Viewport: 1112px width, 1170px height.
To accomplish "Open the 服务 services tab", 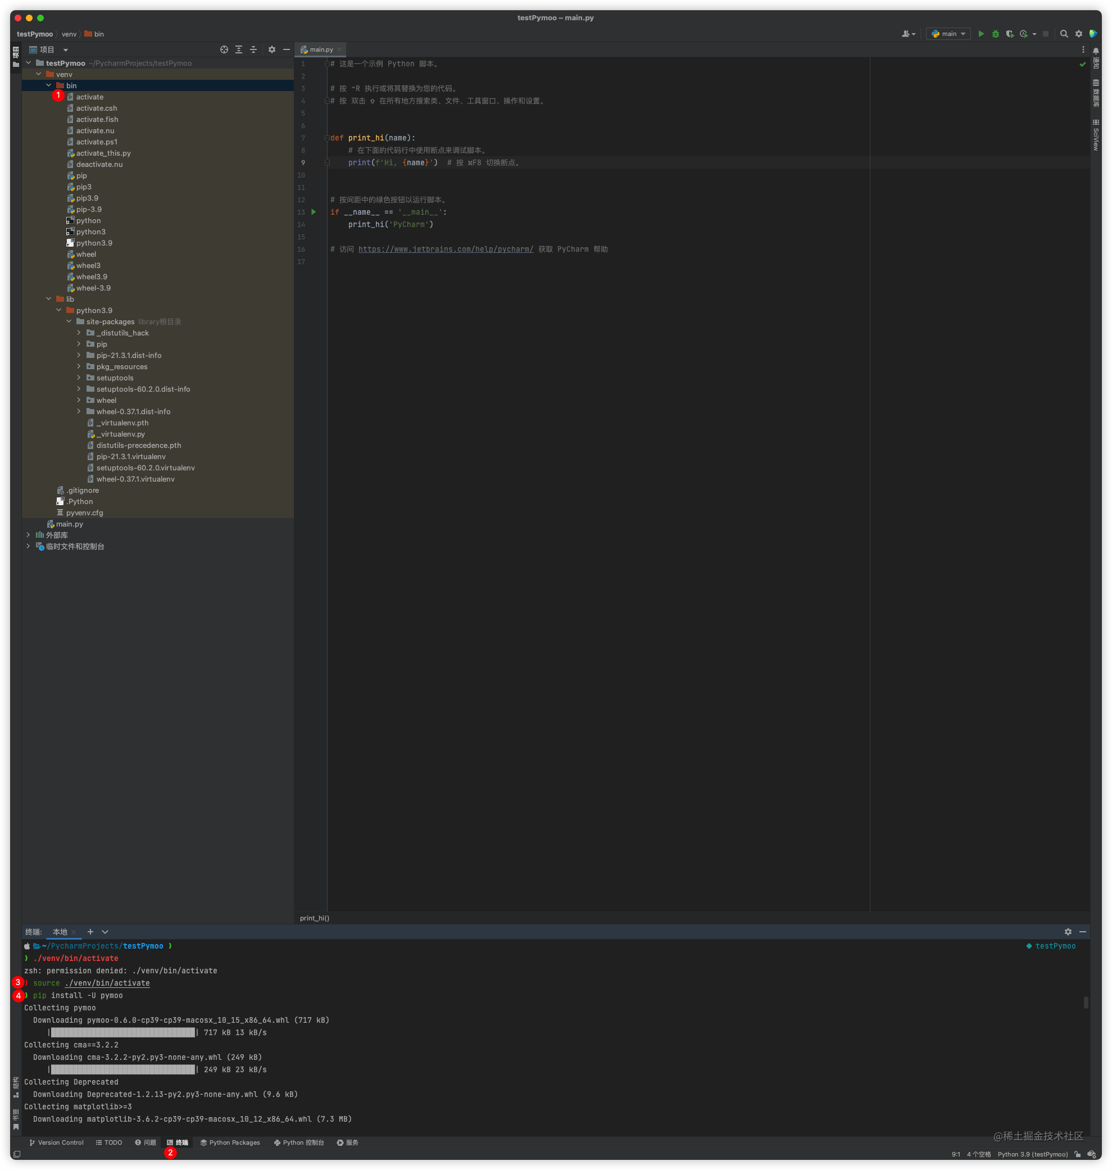I will (347, 1142).
